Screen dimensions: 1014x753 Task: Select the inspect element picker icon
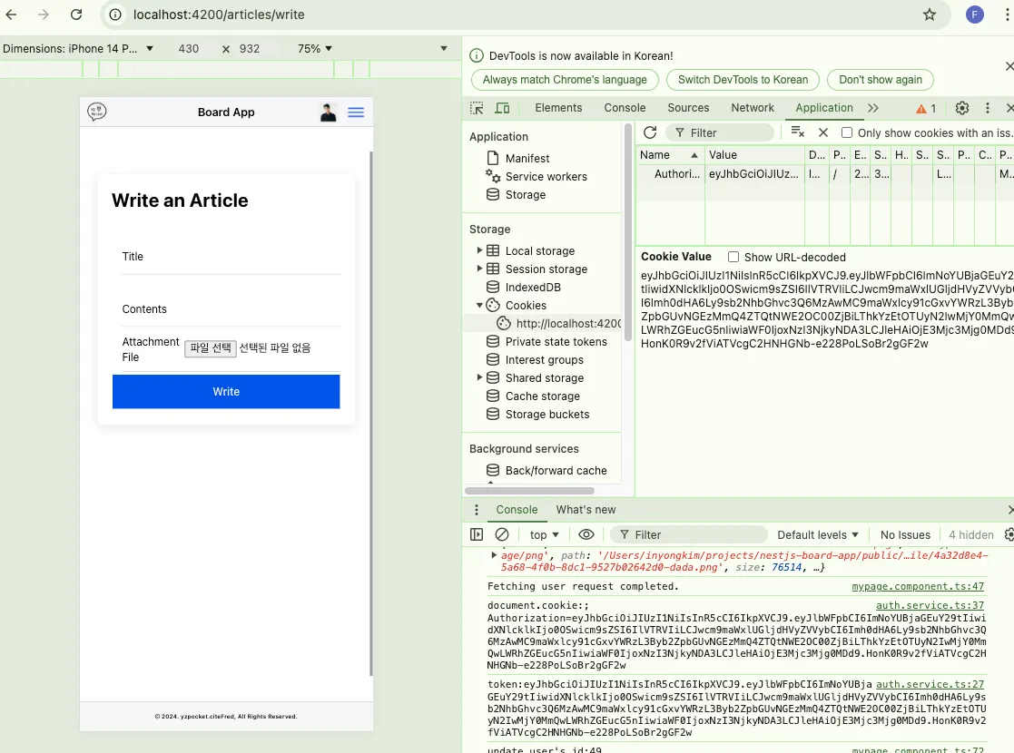tap(477, 108)
